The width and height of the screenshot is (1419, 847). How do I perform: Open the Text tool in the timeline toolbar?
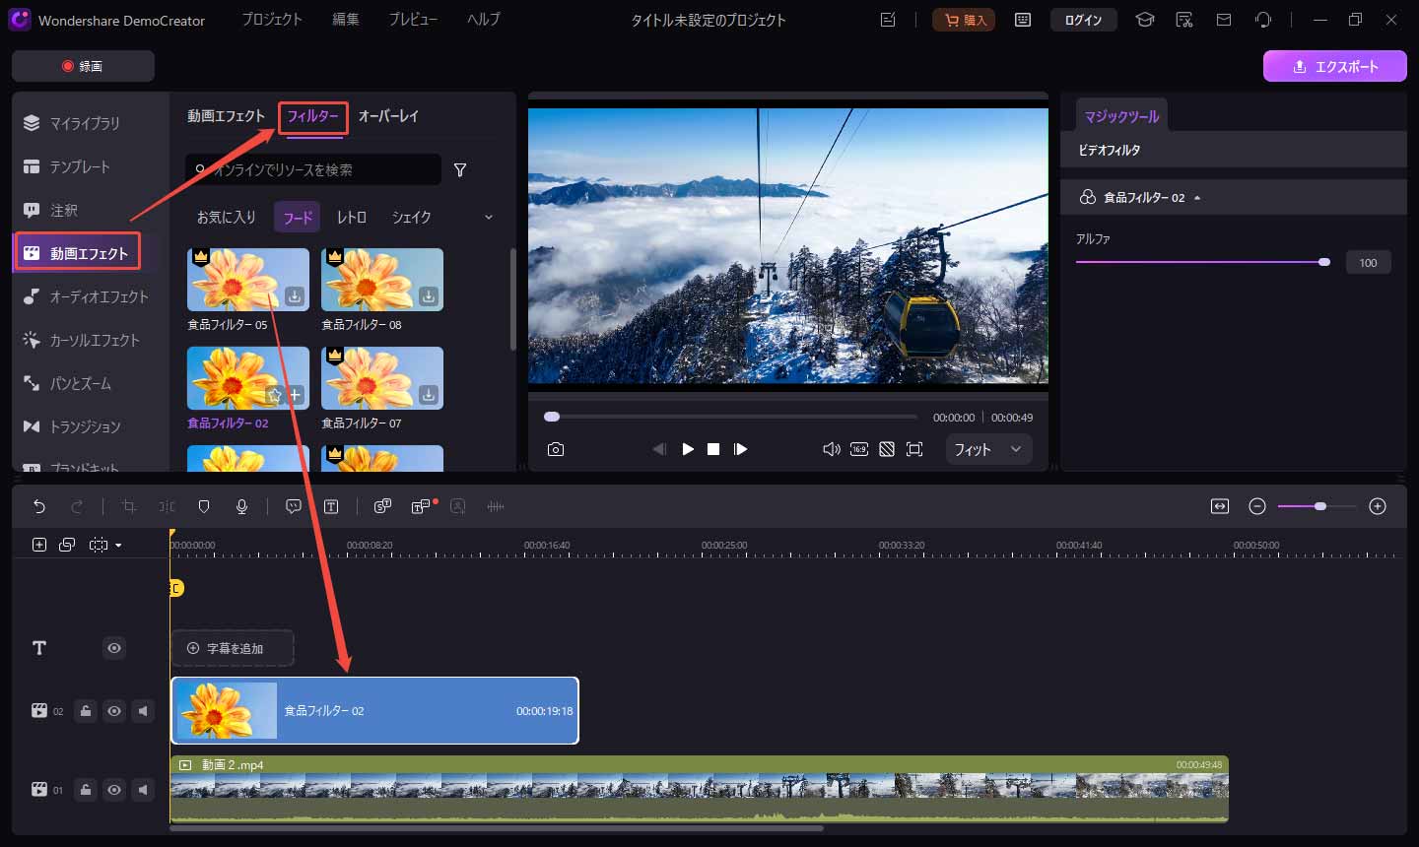(x=331, y=505)
